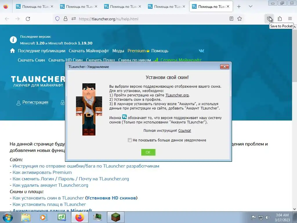The width and height of the screenshot is (297, 223).
Task: Click the TLAUNCHER site logo
Action: click(x=38, y=81)
